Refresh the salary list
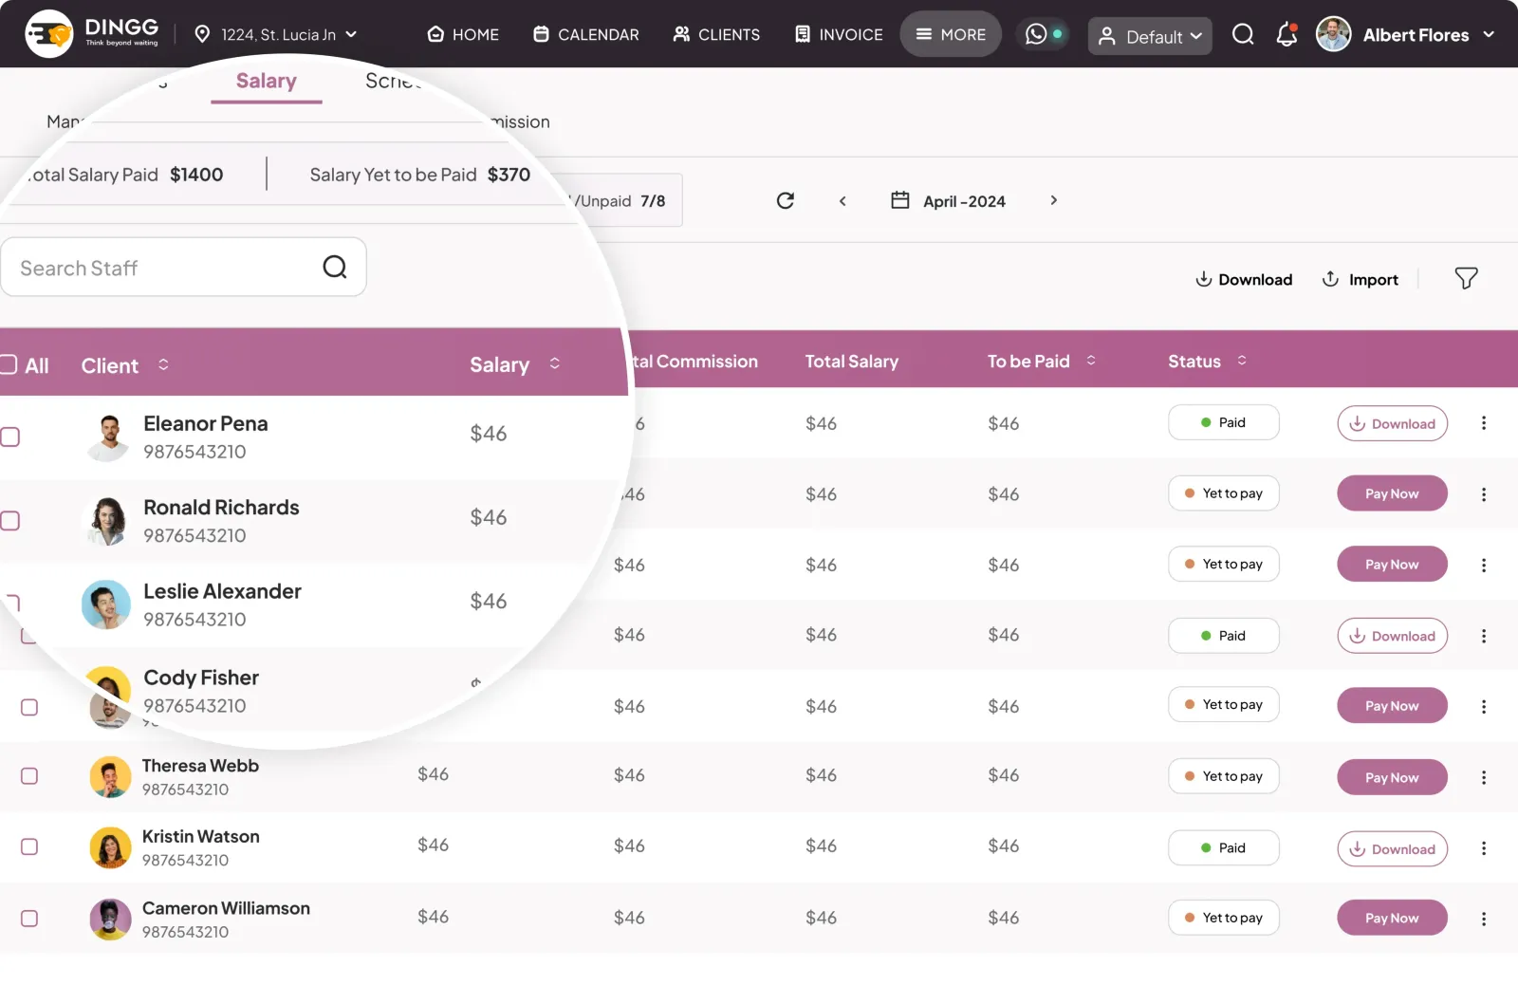This screenshot has height=985, width=1518. coord(786,200)
